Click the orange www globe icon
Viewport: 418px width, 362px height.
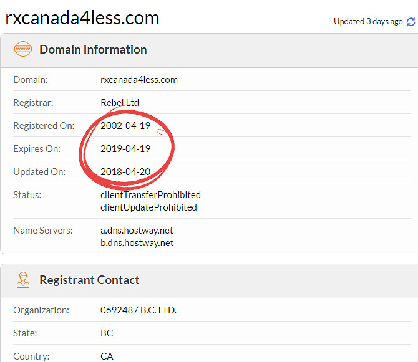(x=23, y=49)
